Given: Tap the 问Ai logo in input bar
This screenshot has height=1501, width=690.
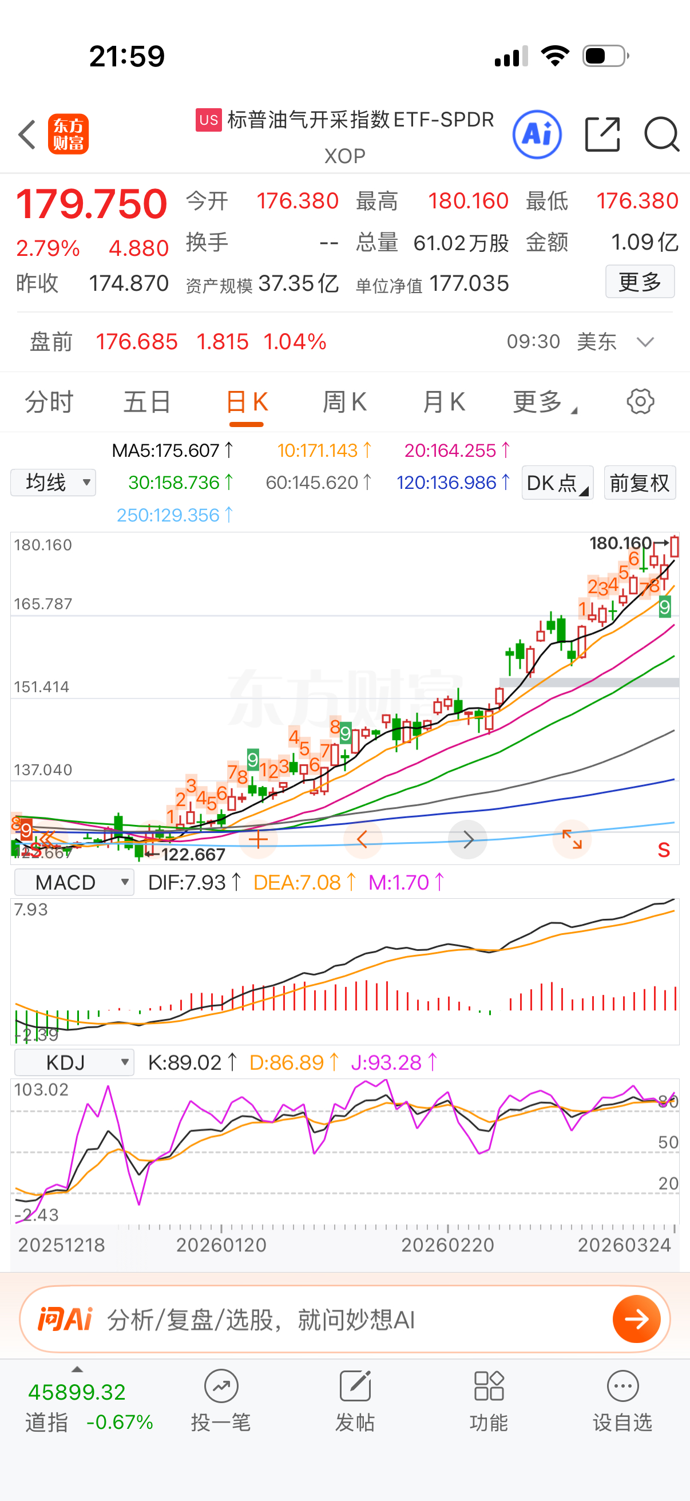Looking at the screenshot, I should 65,1319.
